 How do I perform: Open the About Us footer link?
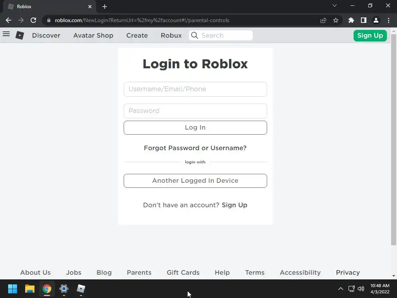[35, 272]
